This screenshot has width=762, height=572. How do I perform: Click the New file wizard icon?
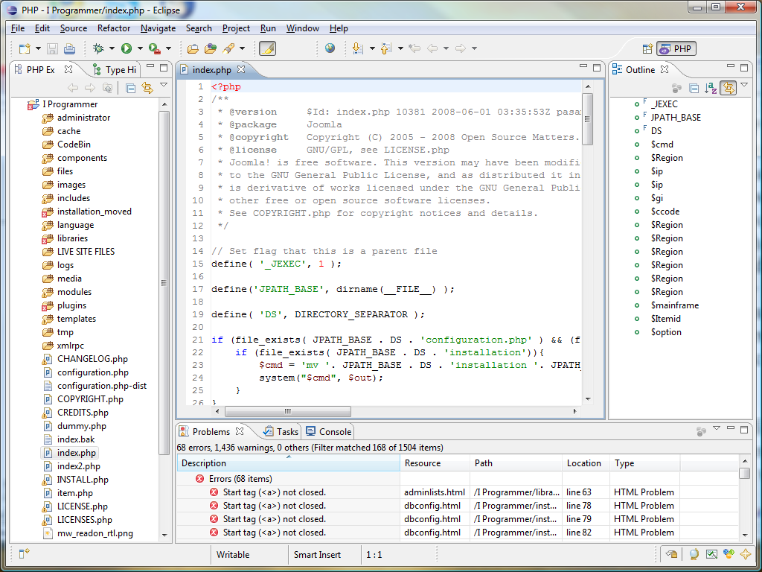[x=25, y=48]
